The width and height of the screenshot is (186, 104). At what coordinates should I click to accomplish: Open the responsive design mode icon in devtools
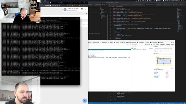(172, 42)
